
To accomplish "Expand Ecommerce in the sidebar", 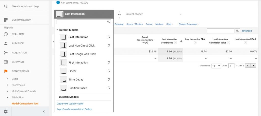I will 7,85.
